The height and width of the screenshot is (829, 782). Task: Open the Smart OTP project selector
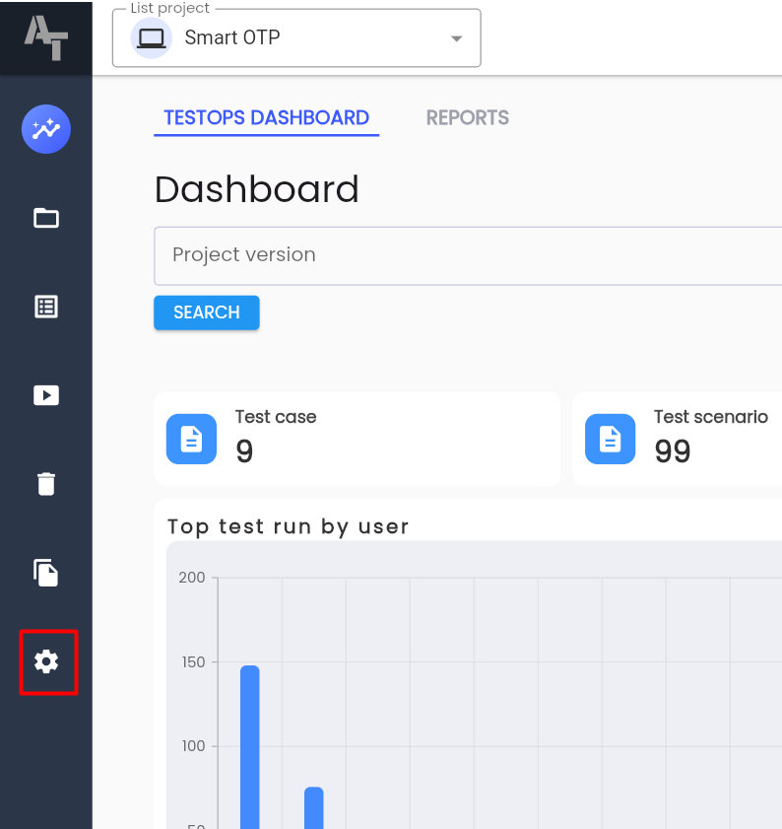(x=296, y=38)
